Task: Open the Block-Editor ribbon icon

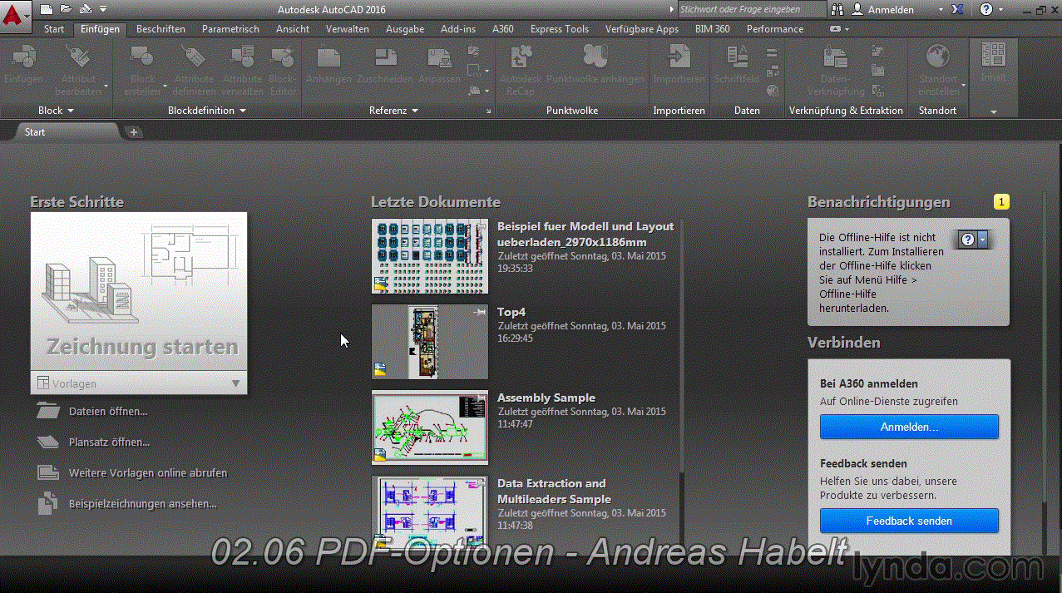Action: [284, 57]
